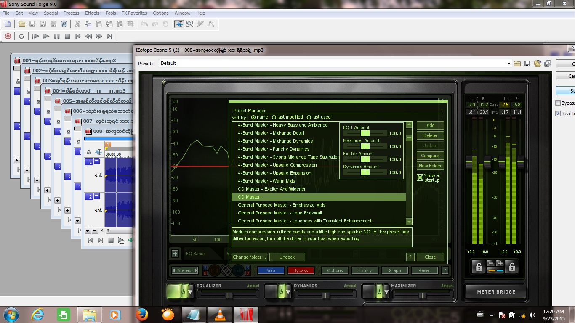575x323 pixels.
Task: Toggle the Show at startup checkbox
Action: pos(420,177)
